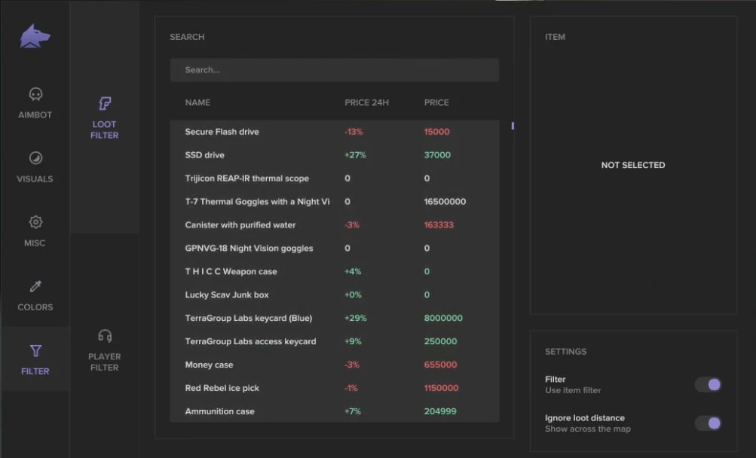Select Red Rebel ice pick item

click(222, 388)
